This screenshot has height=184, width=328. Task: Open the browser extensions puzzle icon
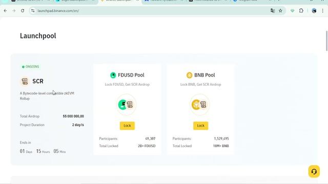tap(301, 11)
